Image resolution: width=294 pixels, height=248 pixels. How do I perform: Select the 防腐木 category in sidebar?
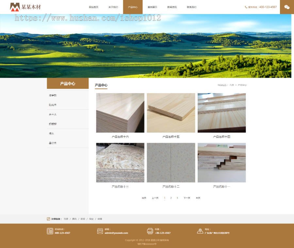tap(53, 105)
